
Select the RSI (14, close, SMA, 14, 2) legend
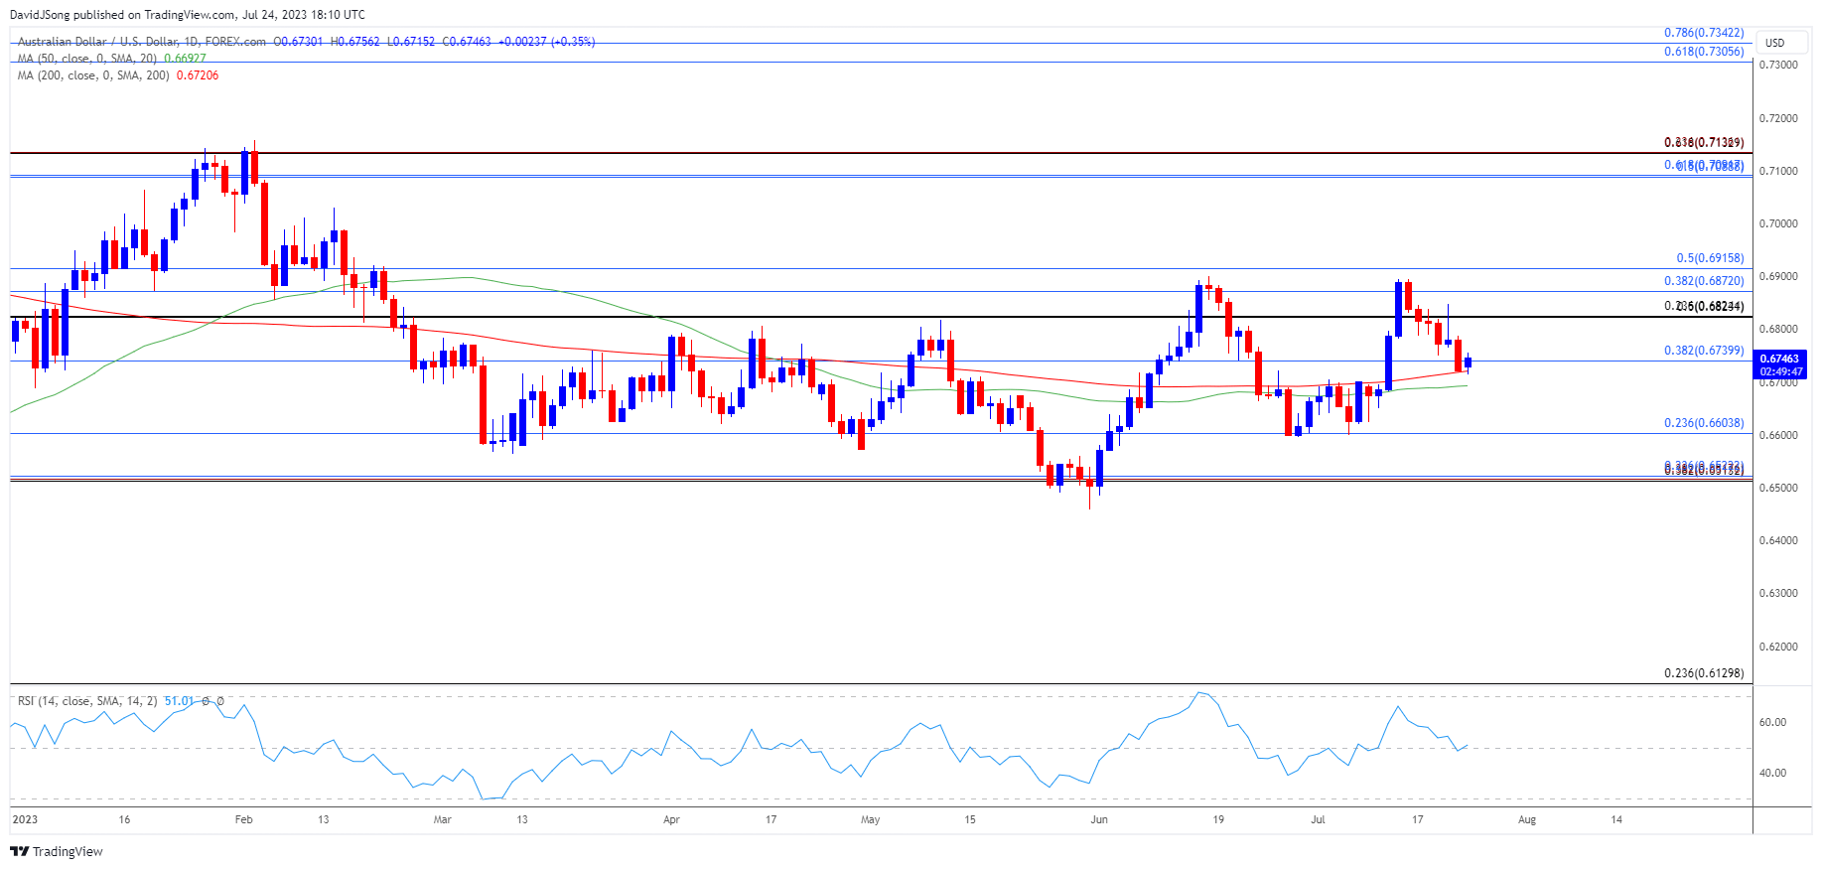pyautogui.click(x=87, y=701)
